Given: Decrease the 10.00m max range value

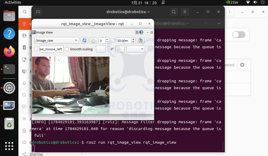Looking at the screenshot, I should [x=134, y=42].
